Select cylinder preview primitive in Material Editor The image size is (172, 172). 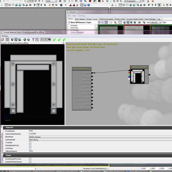point(12,40)
